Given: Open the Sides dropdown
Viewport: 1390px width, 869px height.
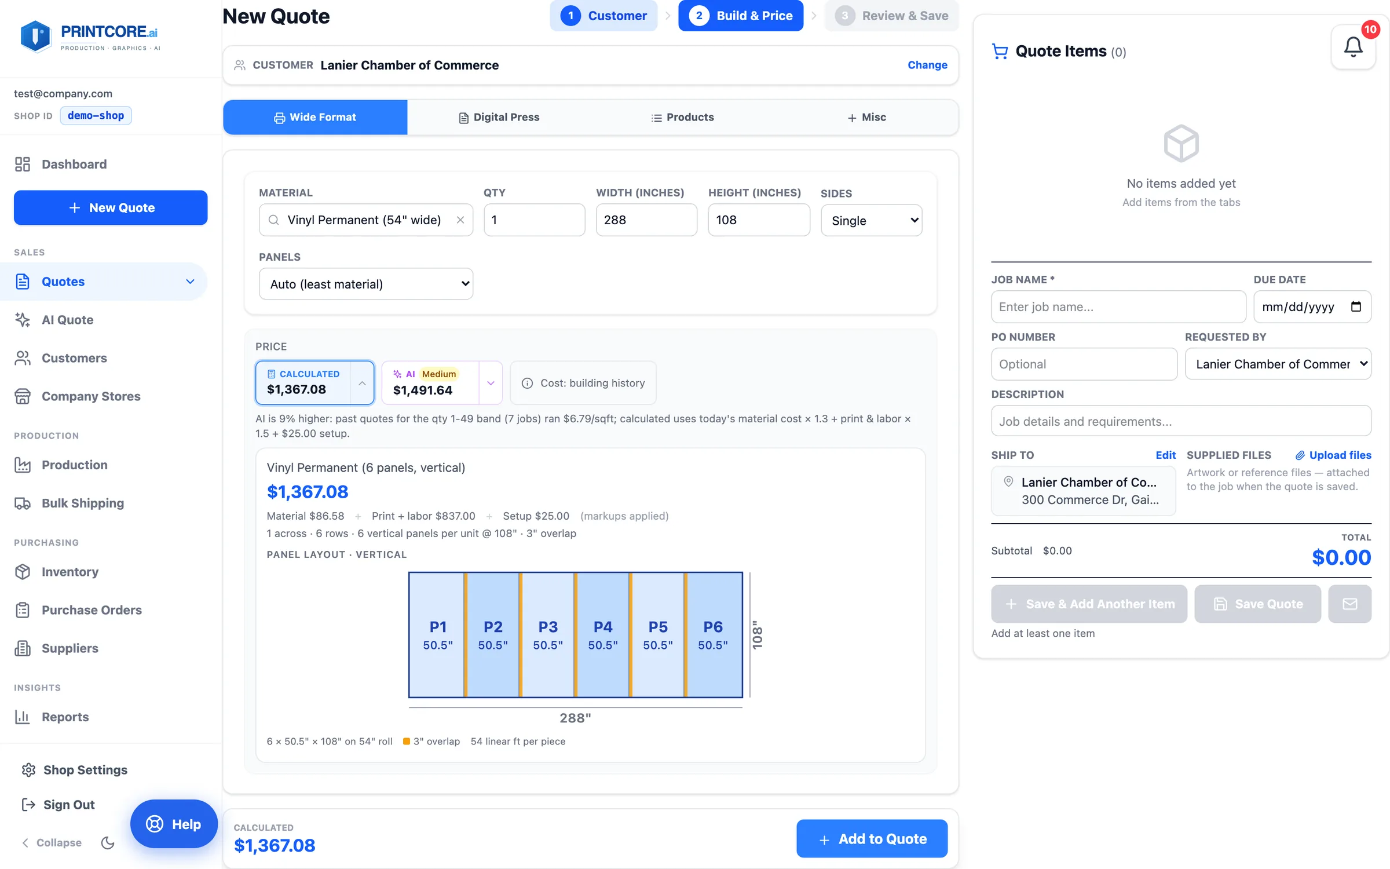Looking at the screenshot, I should (x=871, y=220).
